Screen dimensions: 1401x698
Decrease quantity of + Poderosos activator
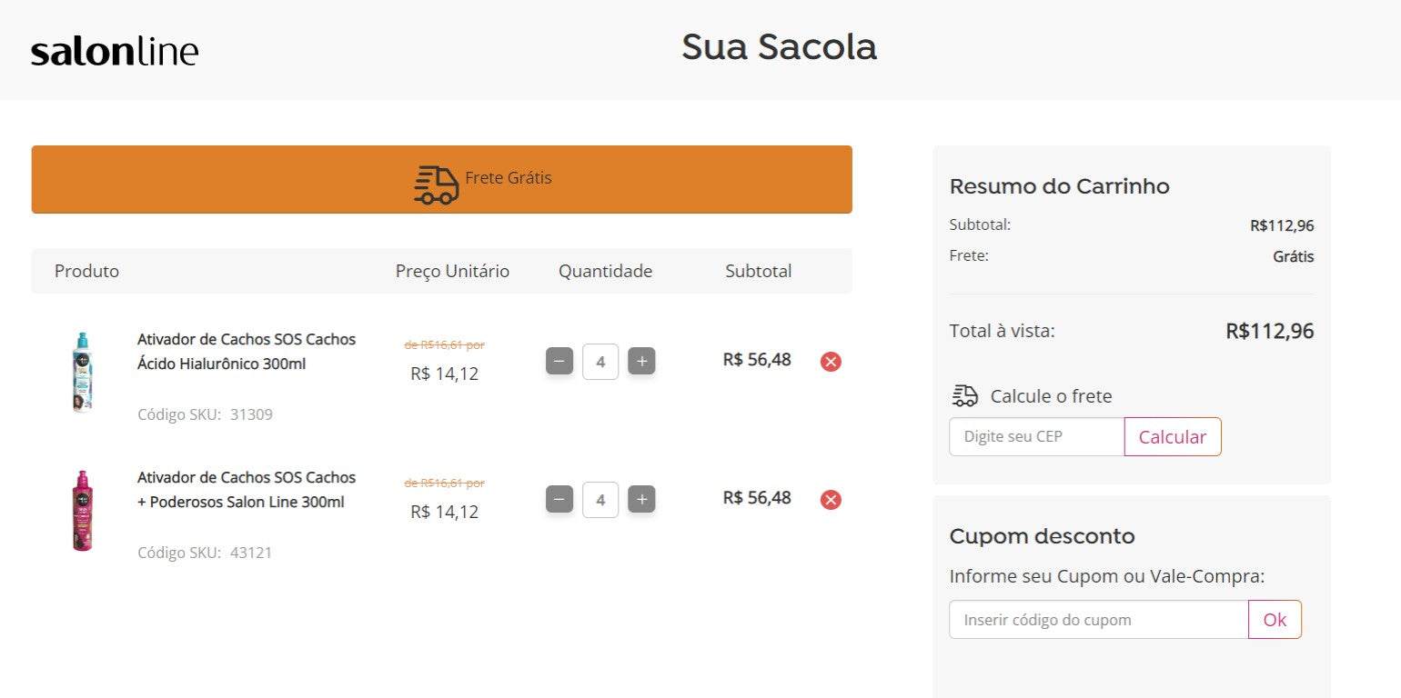[559, 500]
